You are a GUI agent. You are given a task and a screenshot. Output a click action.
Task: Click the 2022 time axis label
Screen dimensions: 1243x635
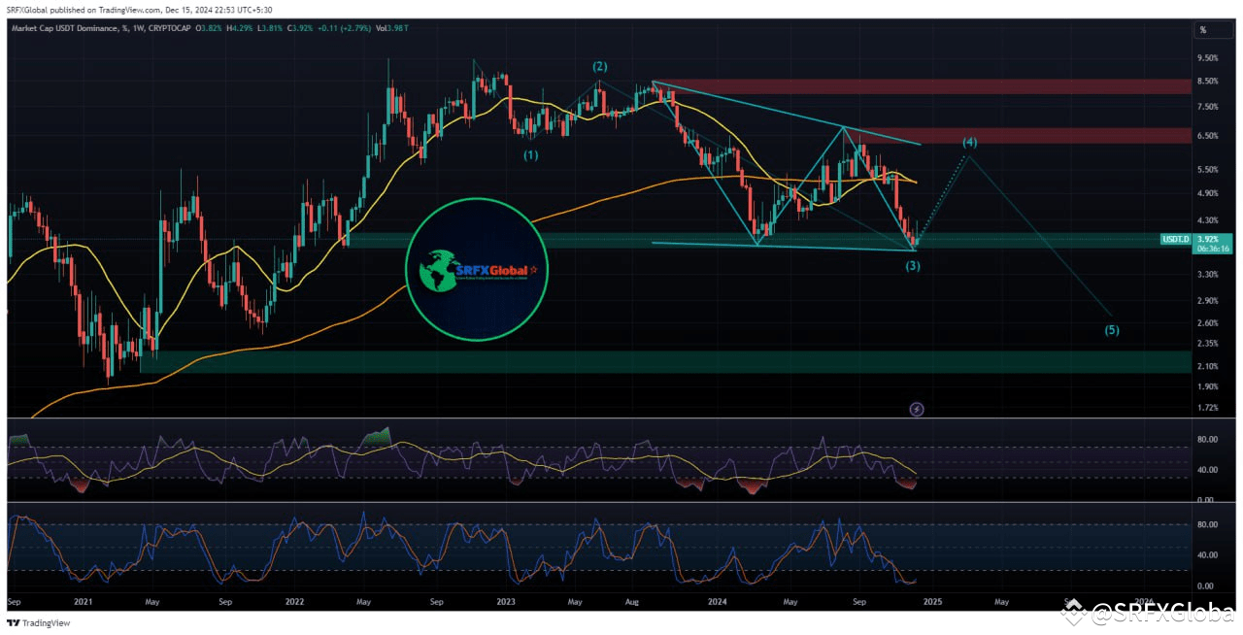295,601
